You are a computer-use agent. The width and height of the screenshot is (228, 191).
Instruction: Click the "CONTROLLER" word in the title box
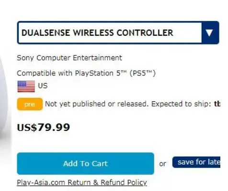[145, 33]
